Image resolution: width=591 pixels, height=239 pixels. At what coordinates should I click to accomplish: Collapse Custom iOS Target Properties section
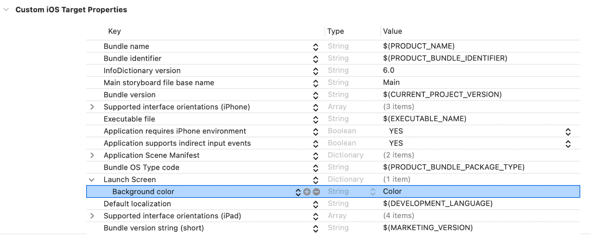pos(6,10)
